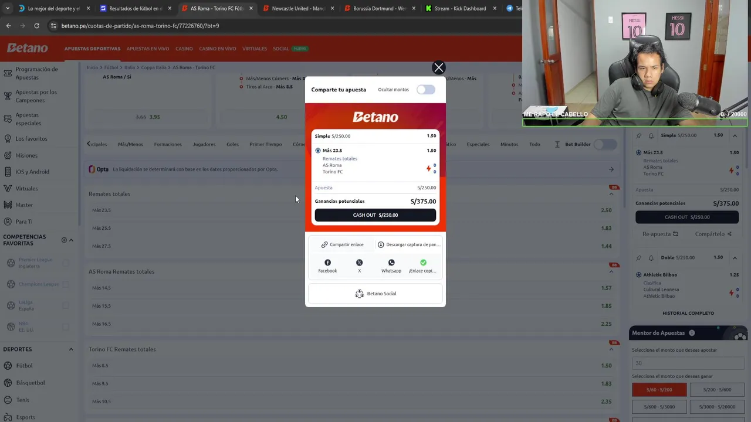Add a favorite competition with plus icon
Viewport: 751px width, 422px height.
tap(64, 240)
